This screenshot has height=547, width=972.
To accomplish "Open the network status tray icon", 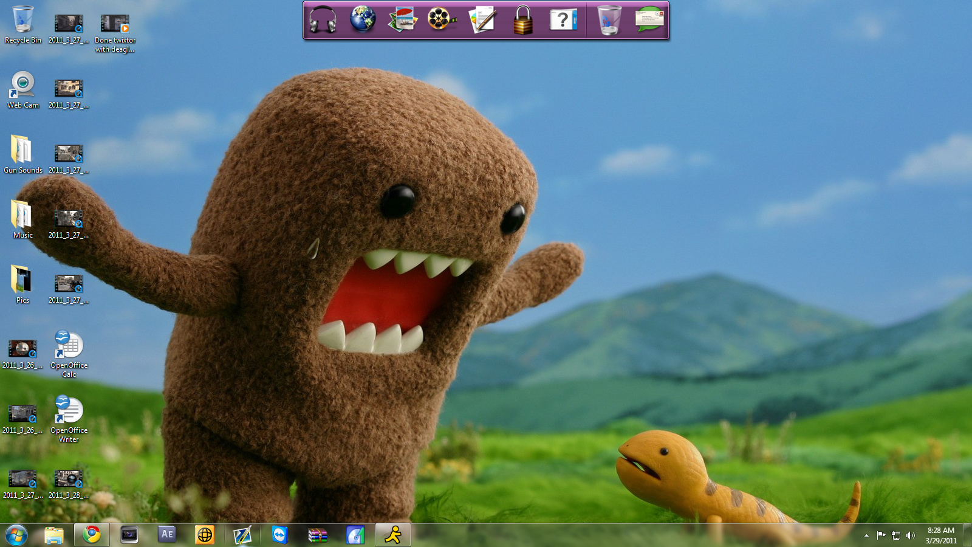I will [896, 535].
